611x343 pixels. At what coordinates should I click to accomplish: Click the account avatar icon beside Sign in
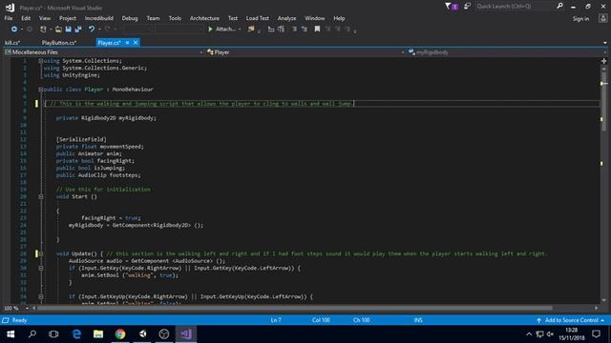pyautogui.click(x=602, y=18)
